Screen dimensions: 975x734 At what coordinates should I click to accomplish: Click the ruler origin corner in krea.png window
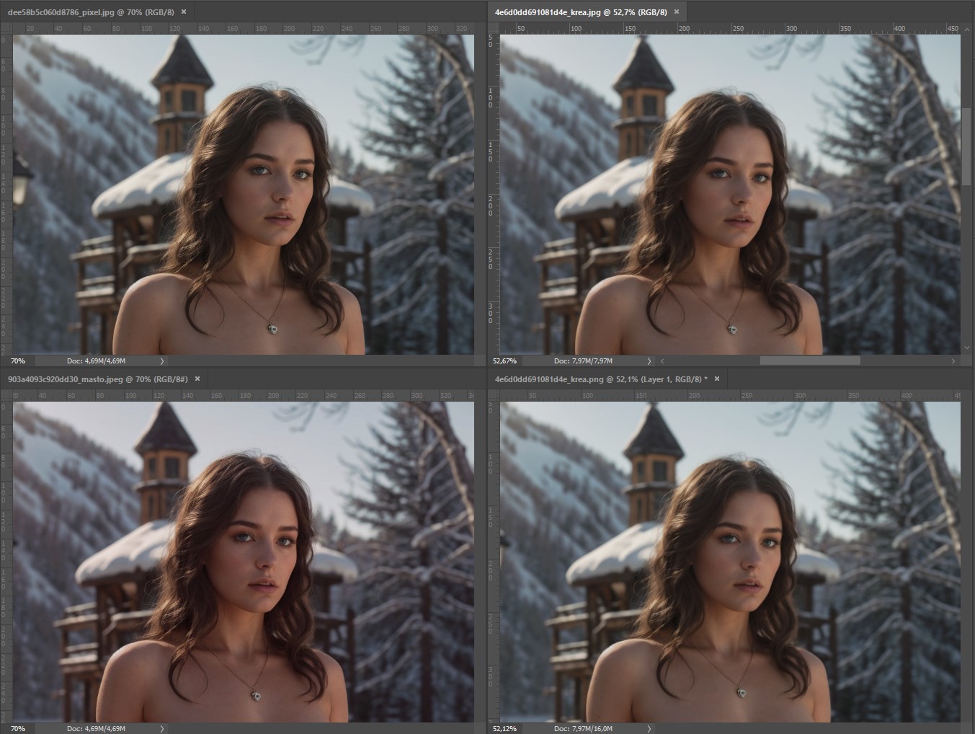pyautogui.click(x=493, y=396)
